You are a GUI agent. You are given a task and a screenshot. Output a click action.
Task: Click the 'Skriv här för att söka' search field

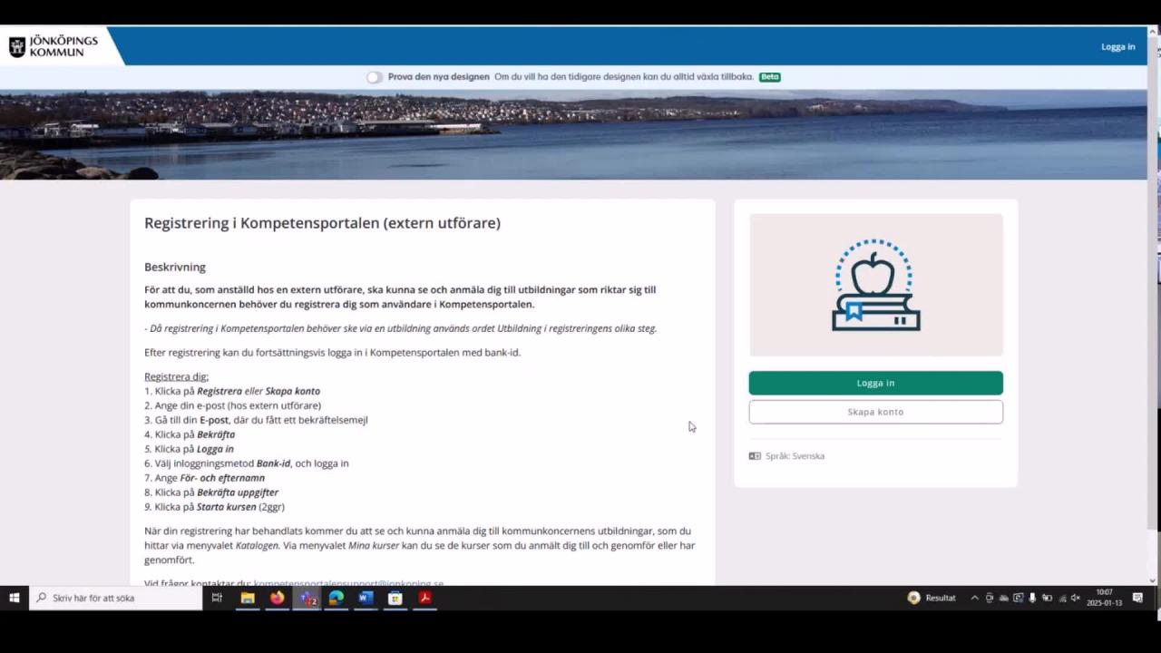tap(116, 598)
